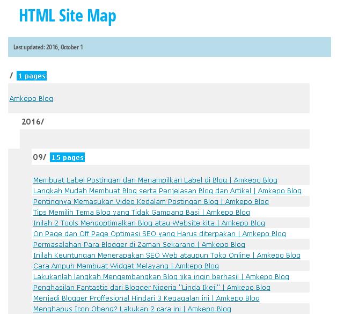
Task: Click the 'HTML Site Map' title
Action: click(x=68, y=16)
